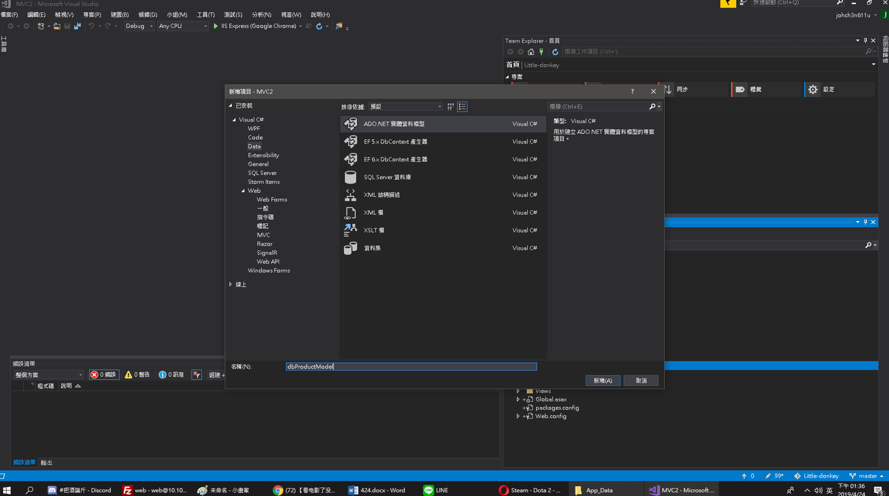The height and width of the screenshot is (496, 889).
Task: Select XML 檔 file template
Action: click(x=443, y=213)
